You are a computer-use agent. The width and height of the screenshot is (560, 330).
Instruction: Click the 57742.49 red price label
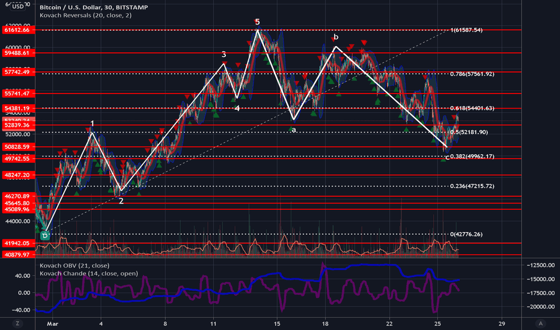coord(19,72)
